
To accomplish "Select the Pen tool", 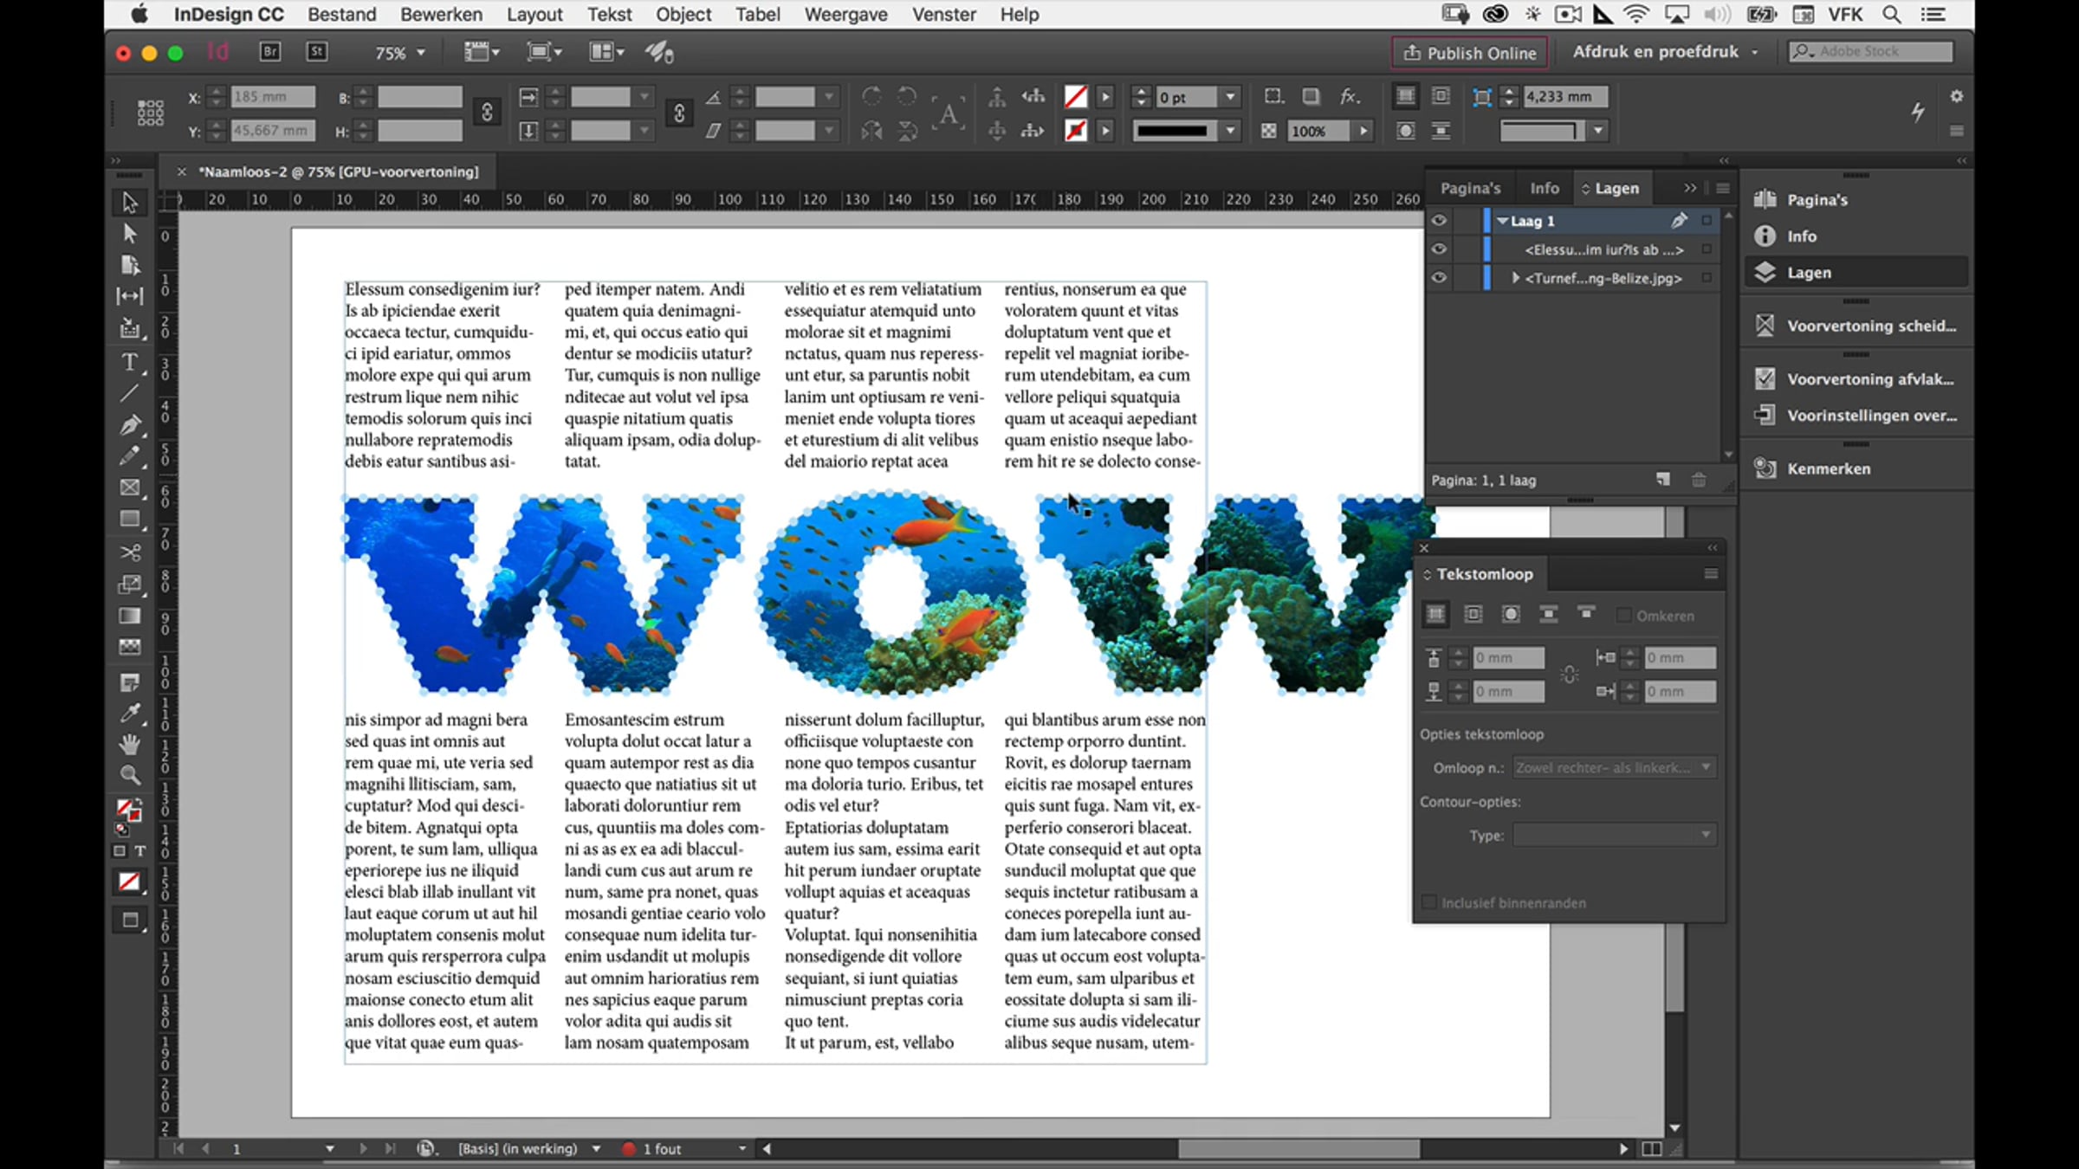I will click(x=129, y=424).
